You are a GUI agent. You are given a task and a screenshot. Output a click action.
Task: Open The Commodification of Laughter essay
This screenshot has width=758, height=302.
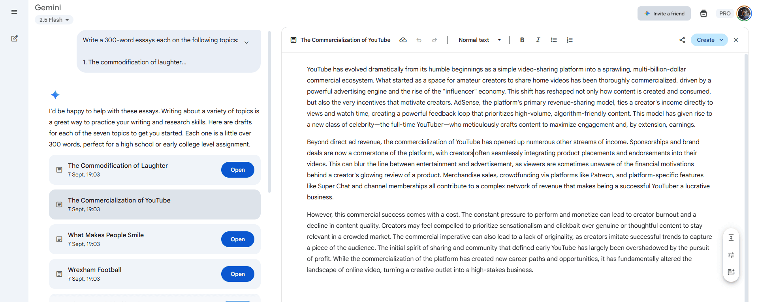237,170
